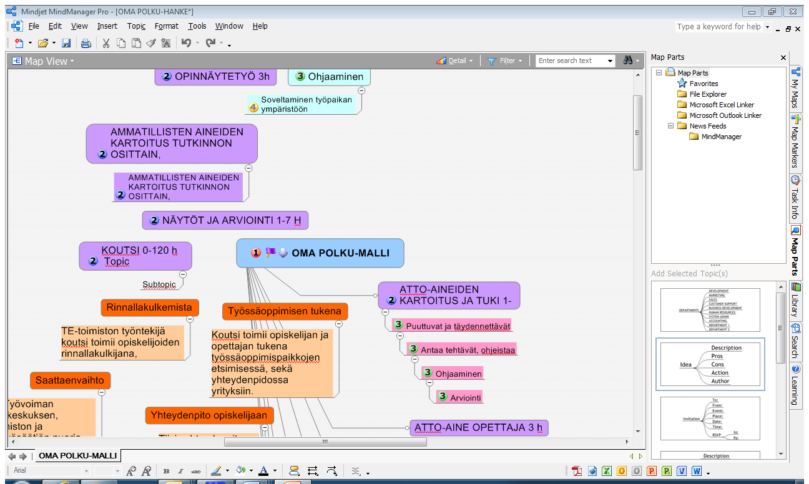Select the NÄYTÖT JA ARVIOINTI 1-7 H topic
Image resolution: width=809 pixels, height=484 pixels.
point(225,220)
